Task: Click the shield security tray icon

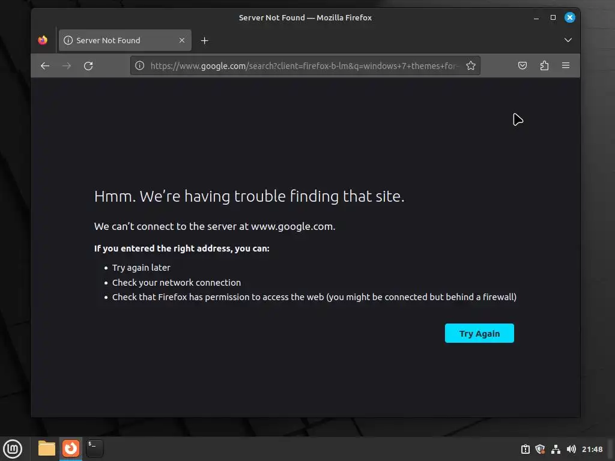Action: 540,449
